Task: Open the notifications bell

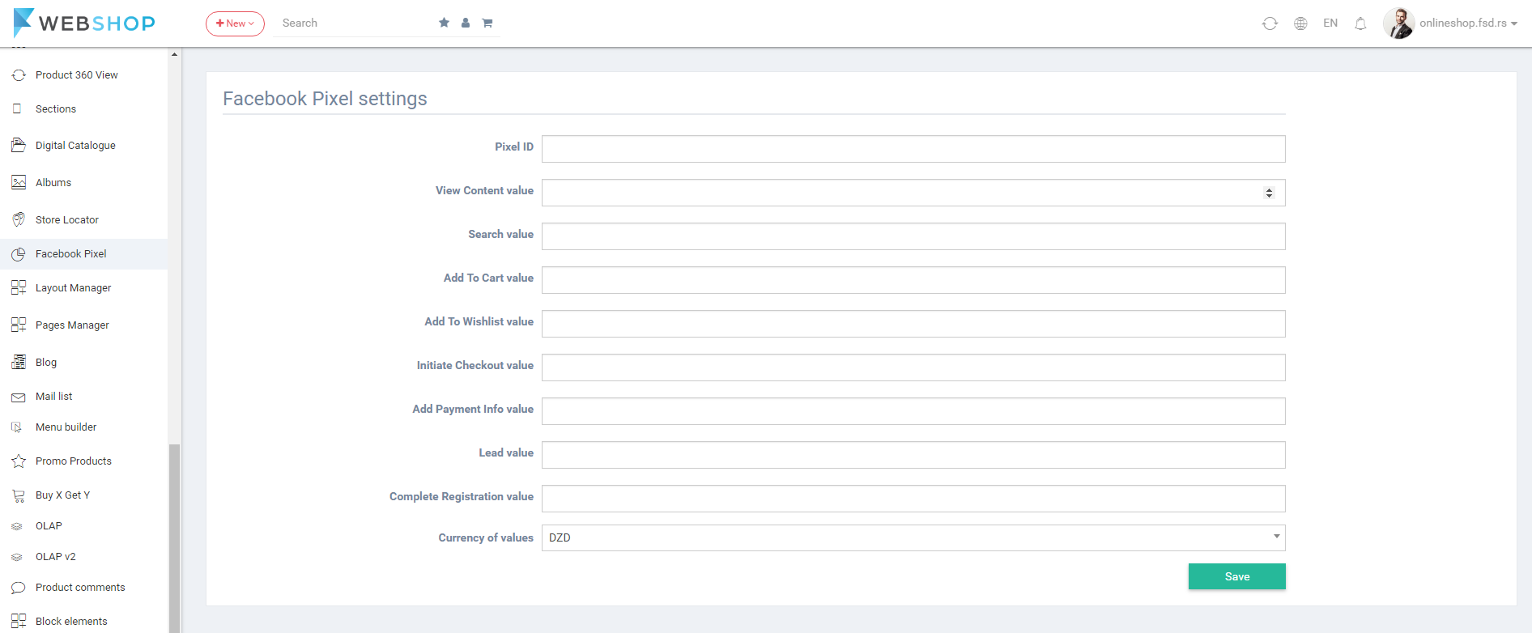Action: coord(1360,23)
